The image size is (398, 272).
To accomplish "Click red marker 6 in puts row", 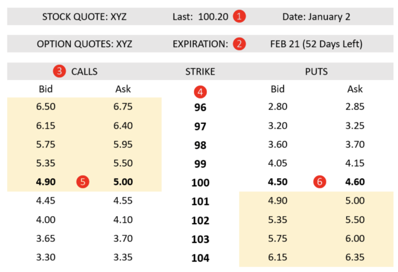I will coord(320,182).
